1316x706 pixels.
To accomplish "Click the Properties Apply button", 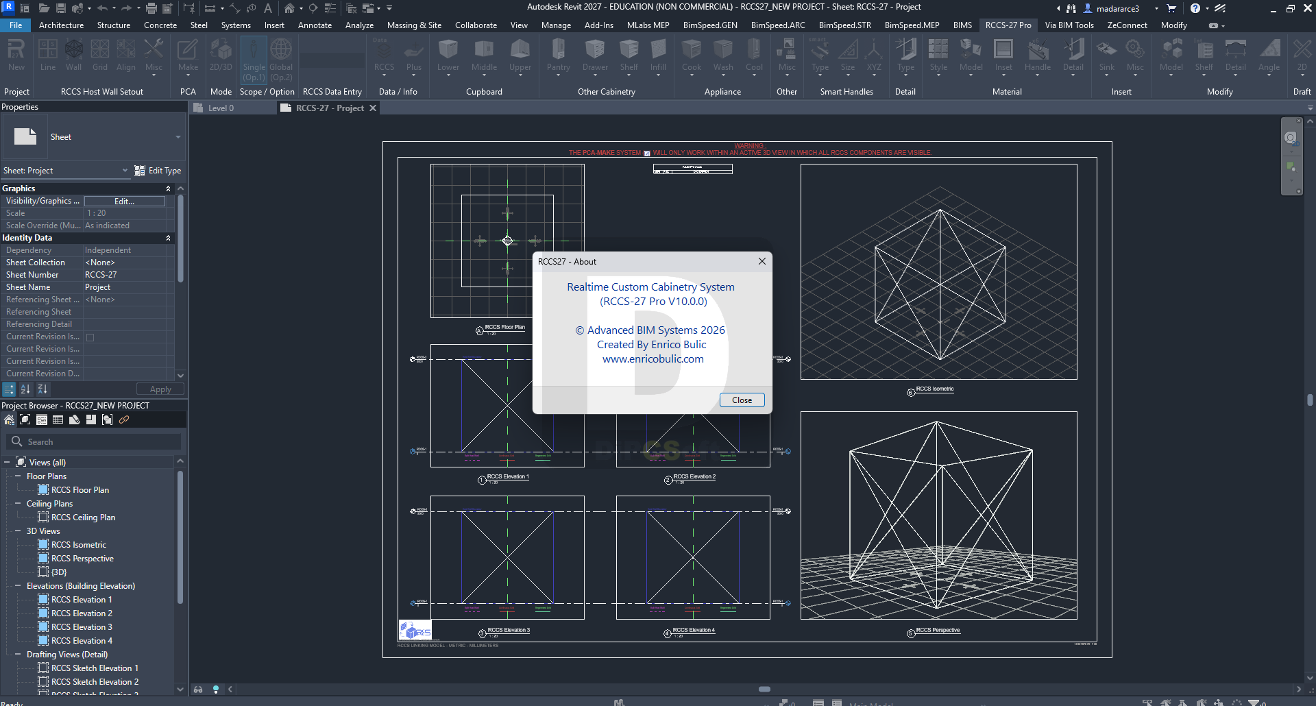I will click(x=160, y=389).
